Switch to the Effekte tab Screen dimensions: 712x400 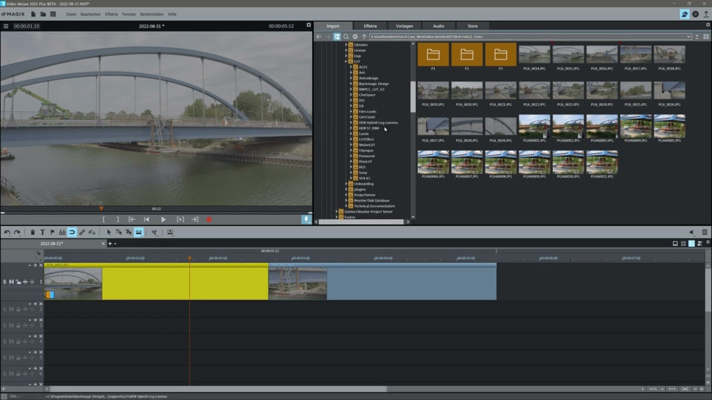[370, 26]
